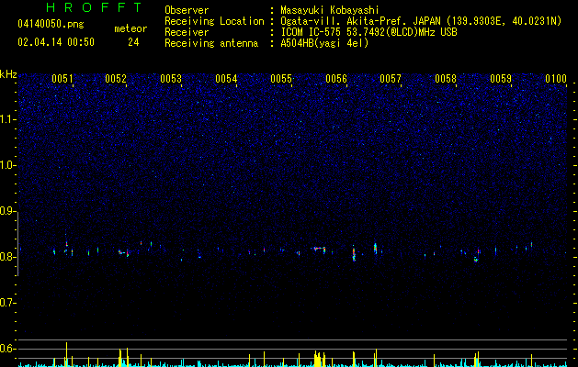Viewport: 578px width, 367px height.
Task: Click the 'Receiving antenna' label
Action: (x=211, y=43)
